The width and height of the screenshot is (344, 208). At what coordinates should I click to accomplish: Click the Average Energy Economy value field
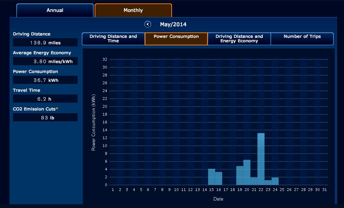point(45,61)
